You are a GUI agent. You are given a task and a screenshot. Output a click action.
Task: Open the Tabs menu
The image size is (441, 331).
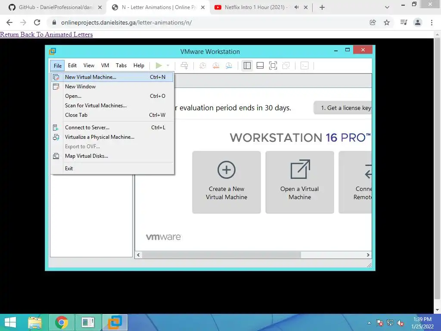(x=121, y=66)
